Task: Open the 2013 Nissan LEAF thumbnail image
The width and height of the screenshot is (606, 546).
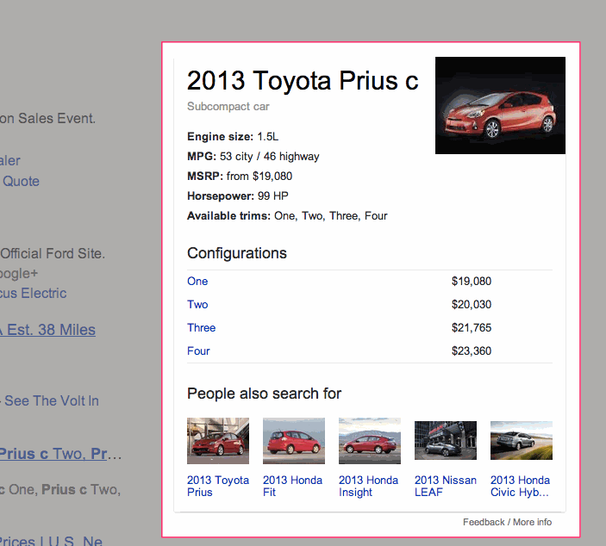Action: pos(446,441)
